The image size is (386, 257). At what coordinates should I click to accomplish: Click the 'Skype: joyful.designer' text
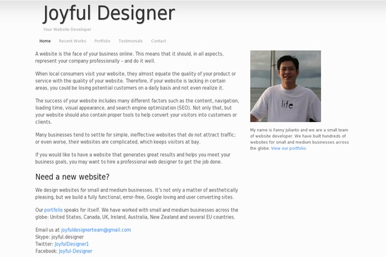coord(60,237)
